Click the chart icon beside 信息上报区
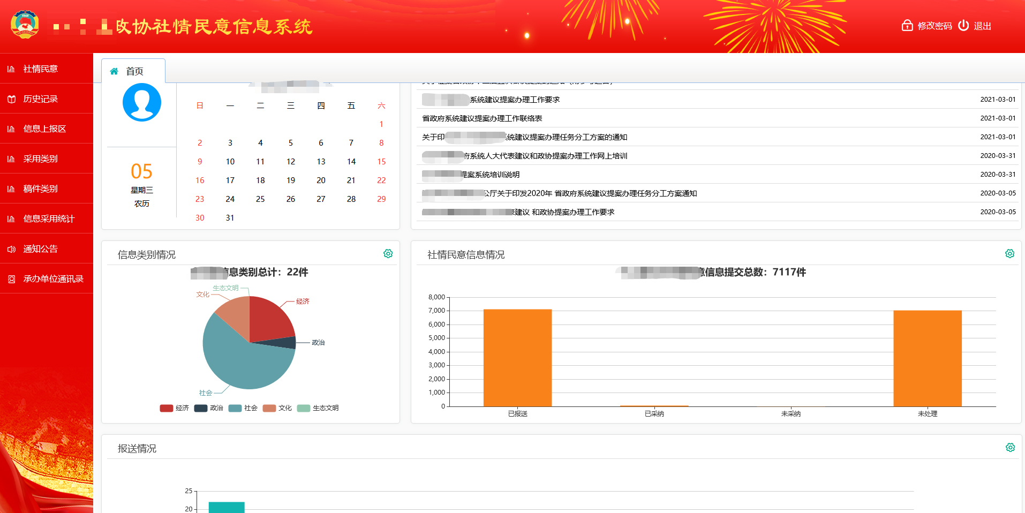Screen dimensions: 1025x513 pyautogui.click(x=11, y=129)
